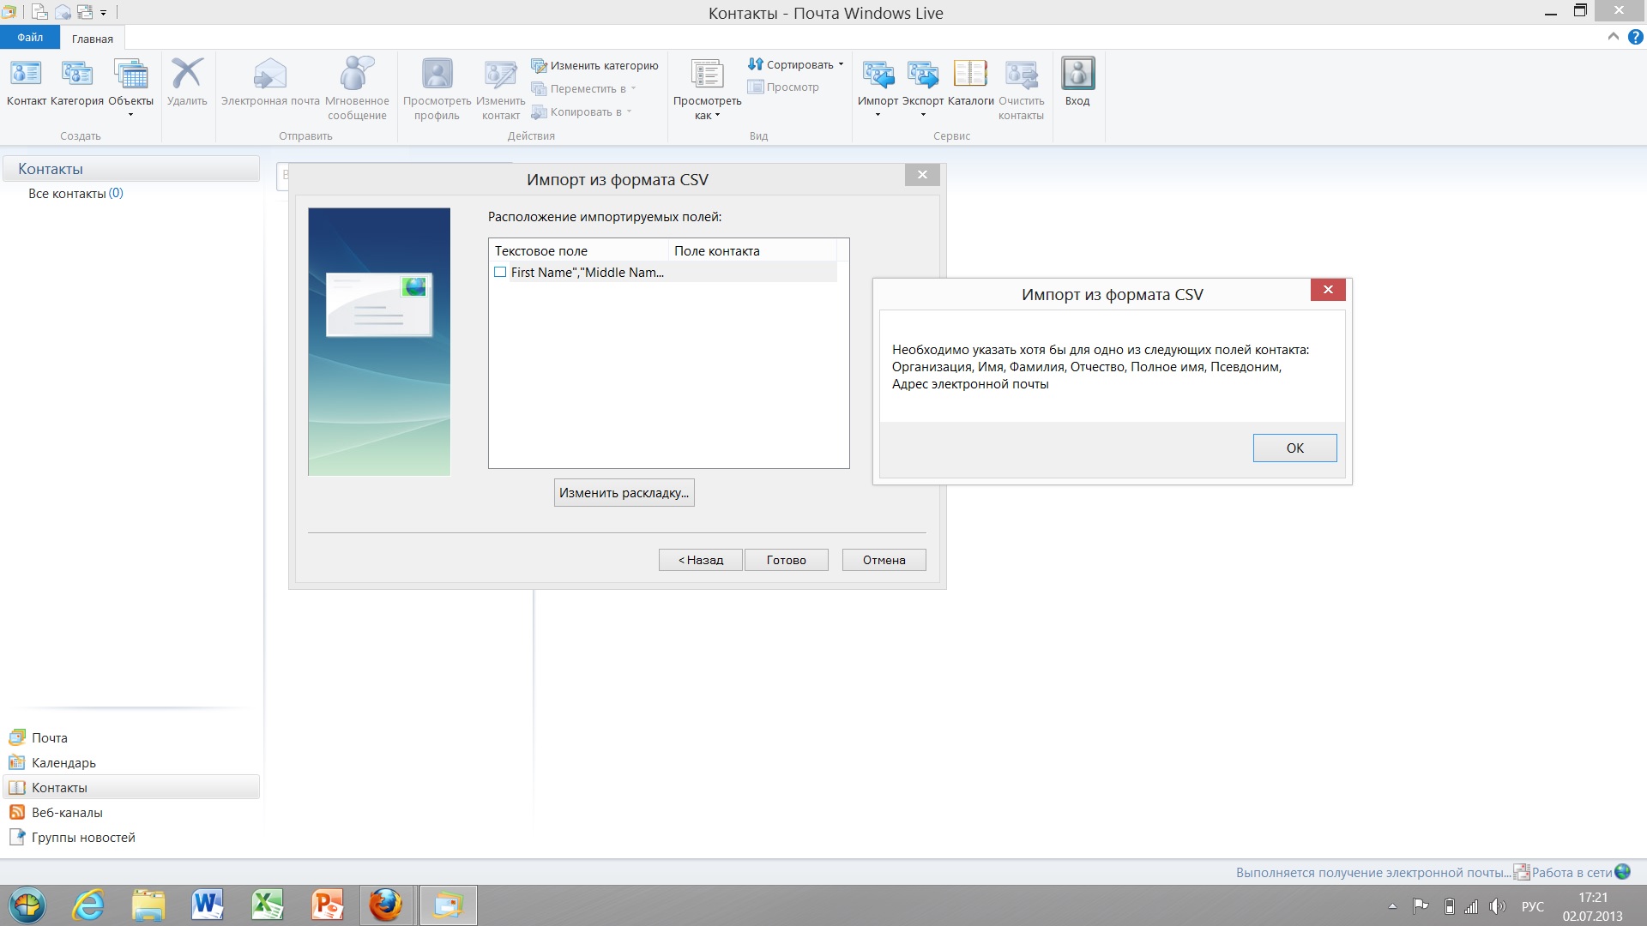Screen dimensions: 1647x926
Task: Click the network signal tray icon
Action: click(x=1471, y=906)
